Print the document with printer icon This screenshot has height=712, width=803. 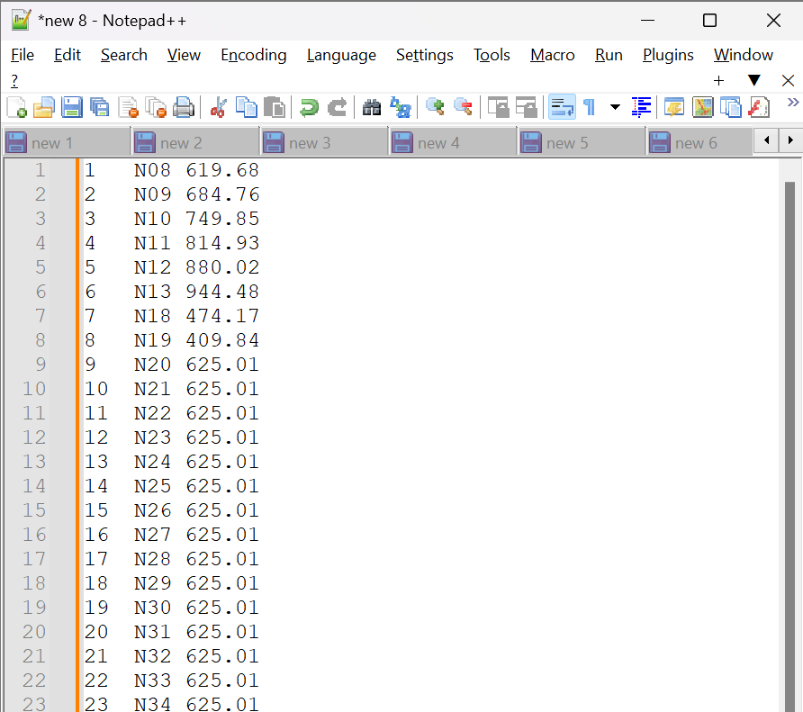pyautogui.click(x=184, y=108)
